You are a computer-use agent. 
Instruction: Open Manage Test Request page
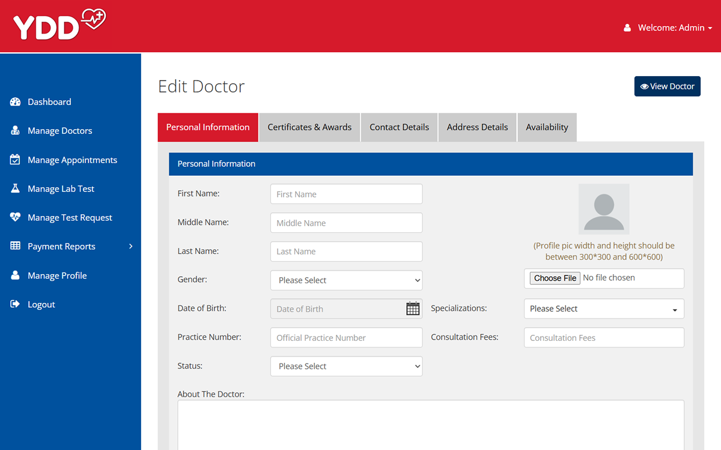coord(70,217)
